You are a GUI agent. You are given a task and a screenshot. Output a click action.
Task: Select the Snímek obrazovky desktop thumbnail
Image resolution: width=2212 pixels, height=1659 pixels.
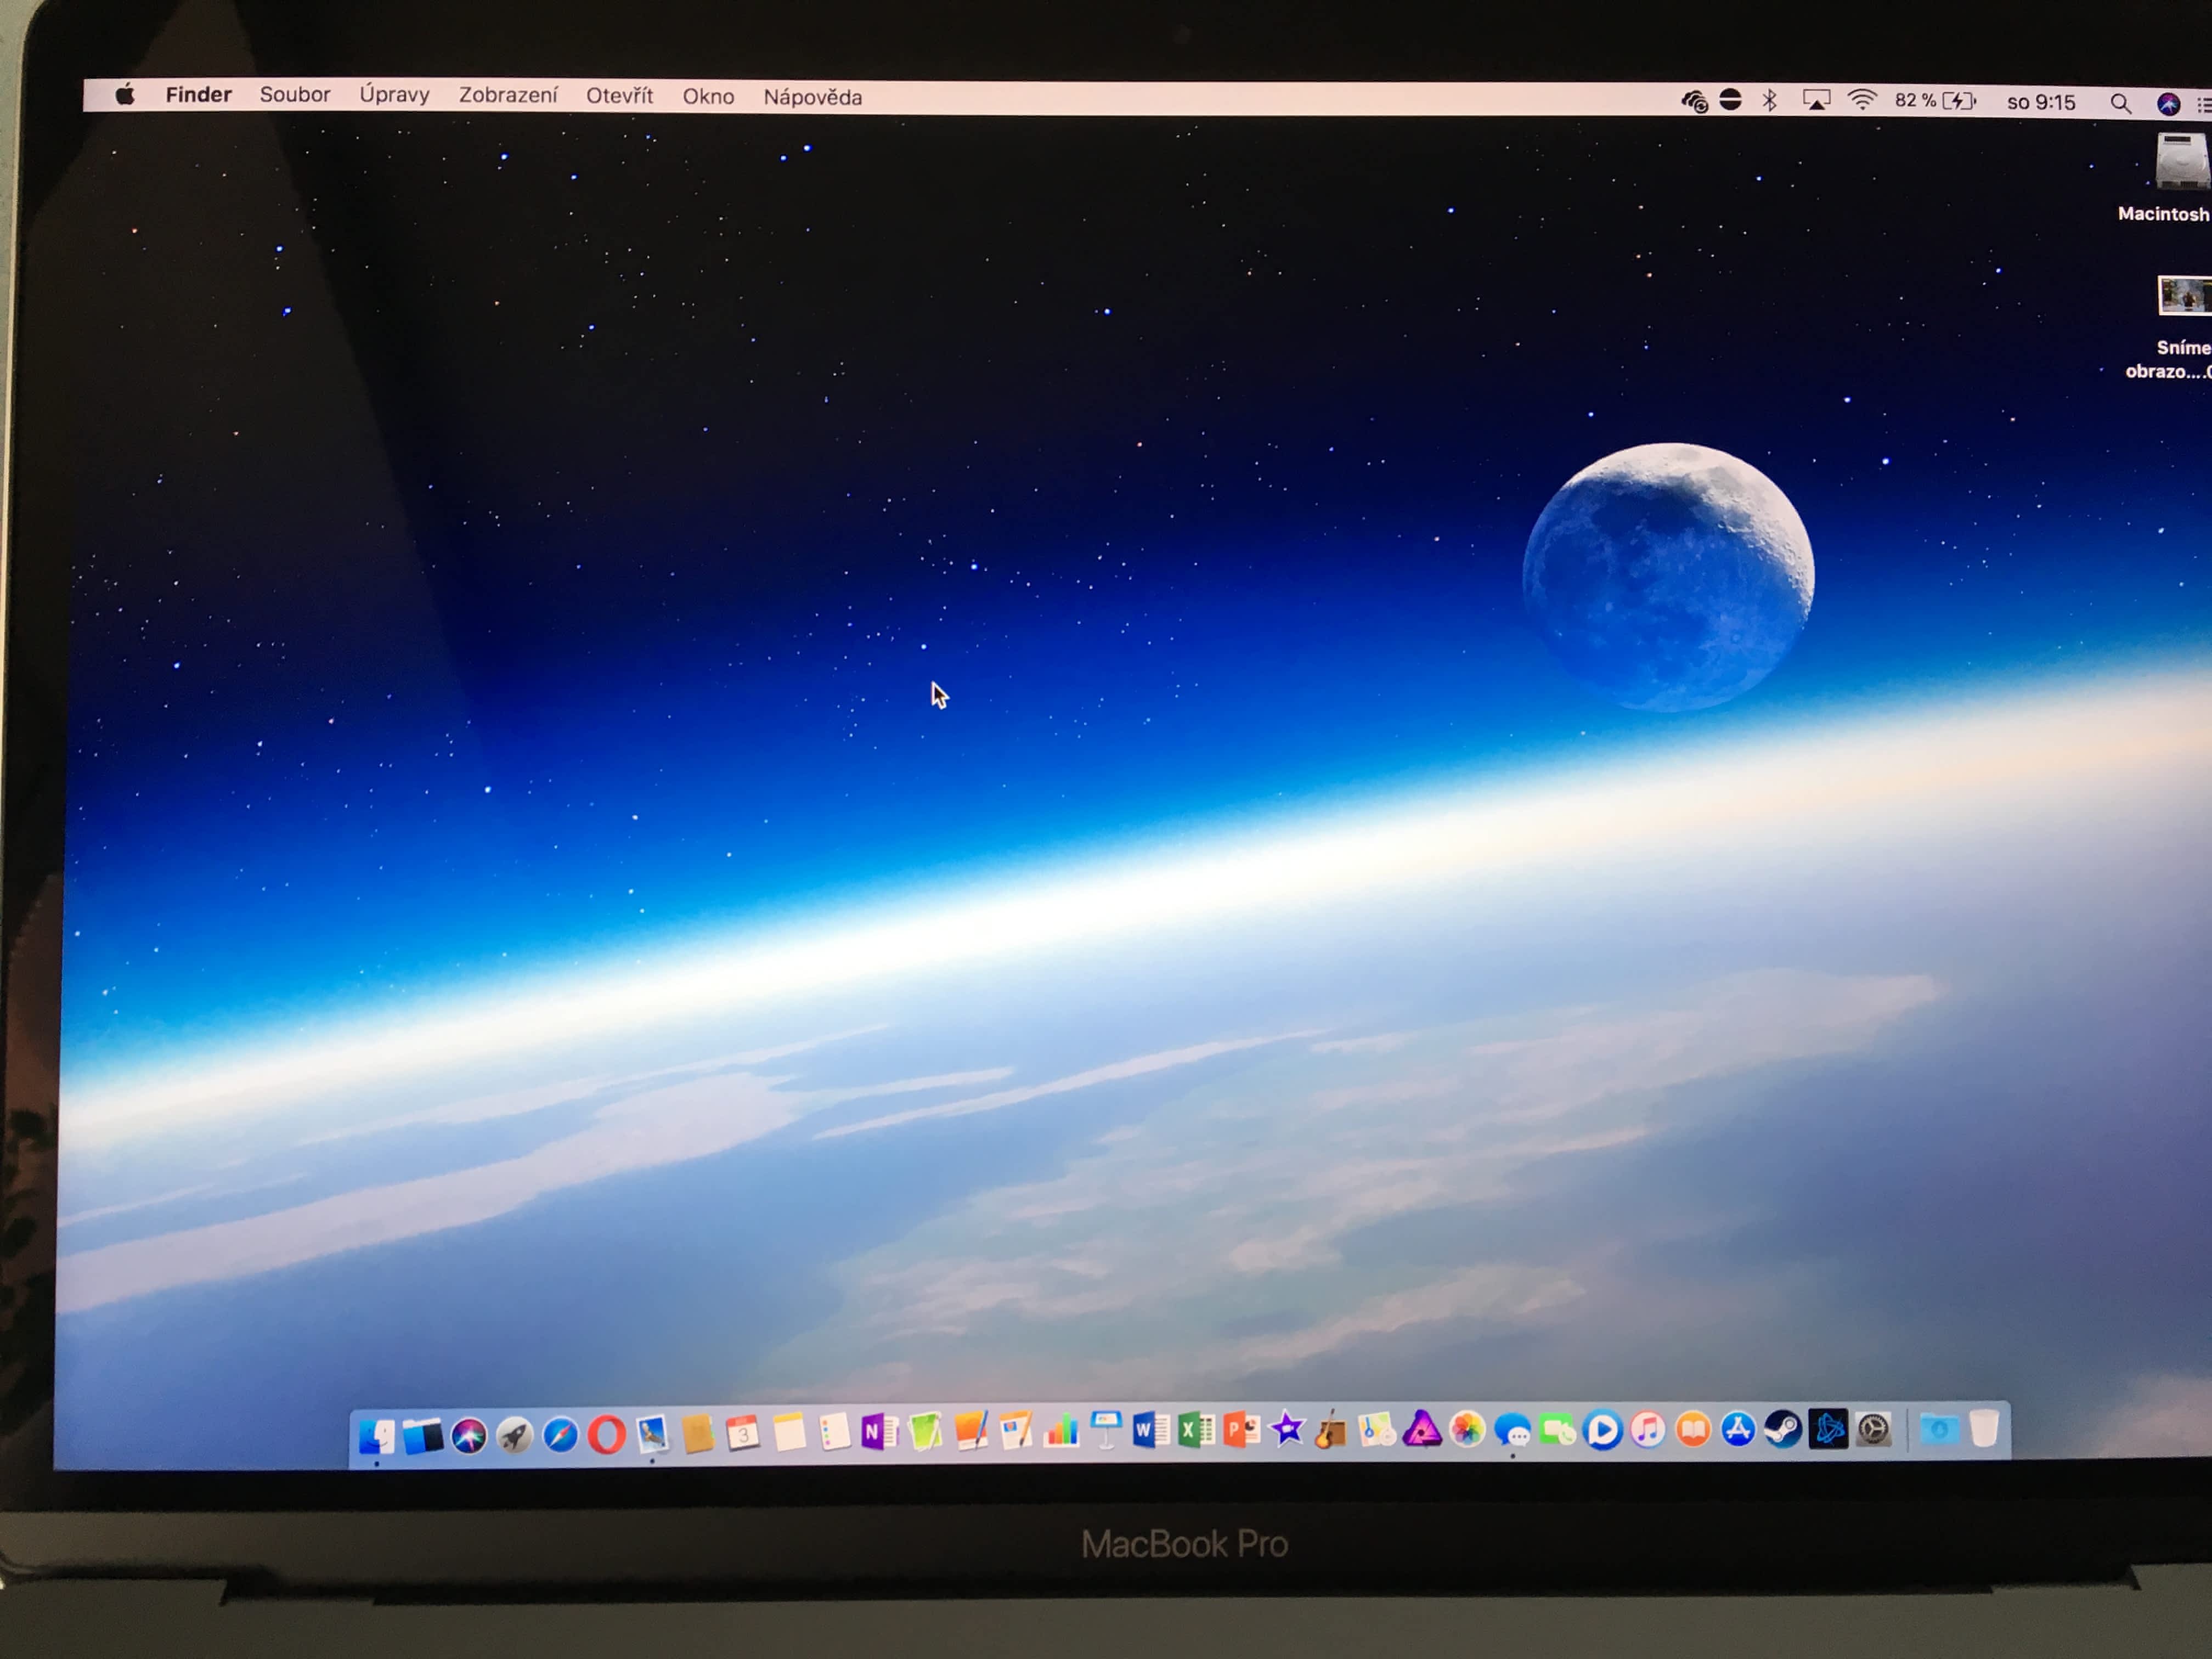[x=2184, y=296]
